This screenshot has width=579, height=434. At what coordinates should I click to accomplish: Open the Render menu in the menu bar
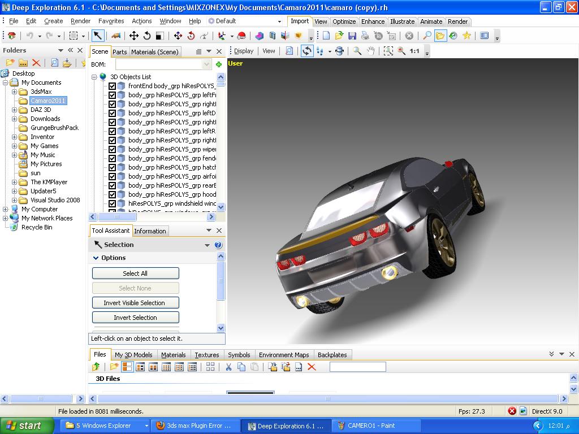pyautogui.click(x=80, y=21)
